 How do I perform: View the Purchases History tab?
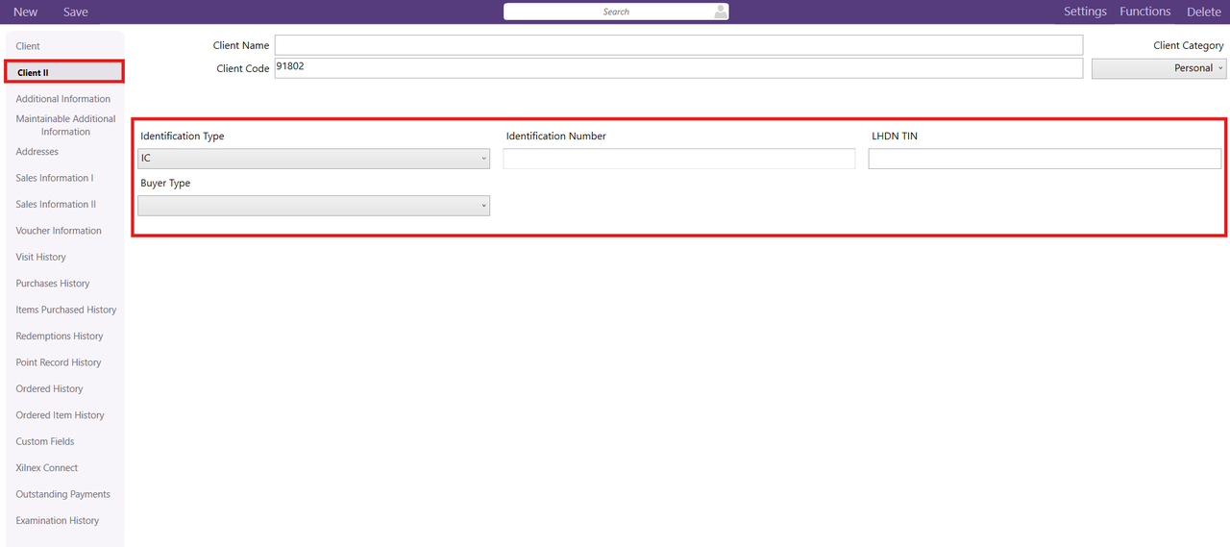click(53, 284)
